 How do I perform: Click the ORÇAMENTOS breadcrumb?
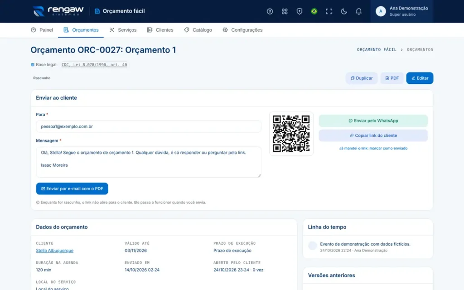420,49
